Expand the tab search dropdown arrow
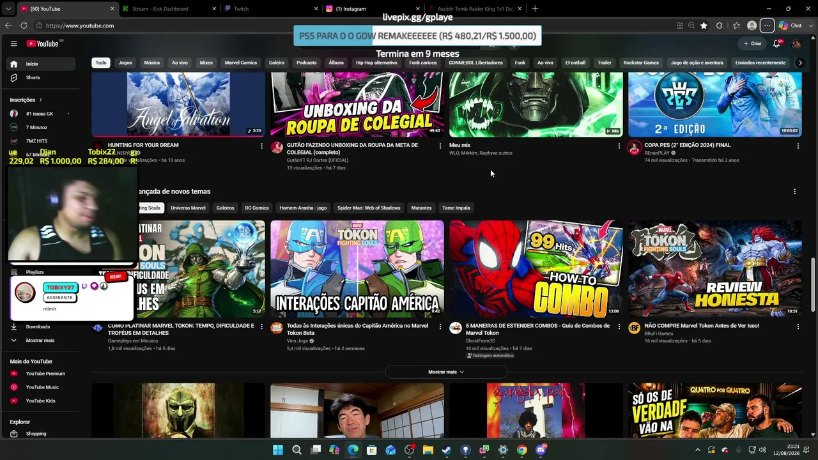 (x=8, y=9)
